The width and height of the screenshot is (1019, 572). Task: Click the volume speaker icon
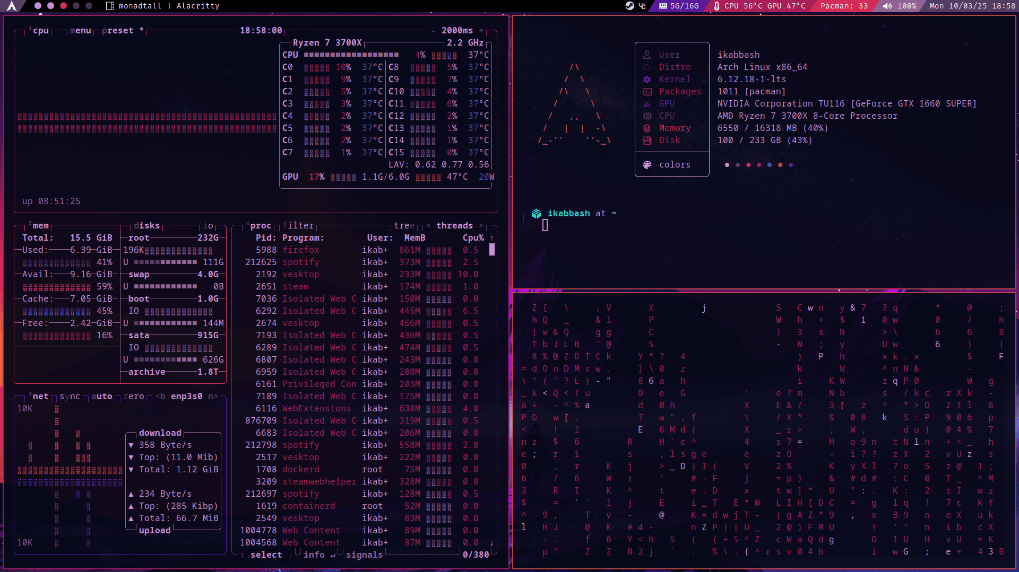[887, 6]
